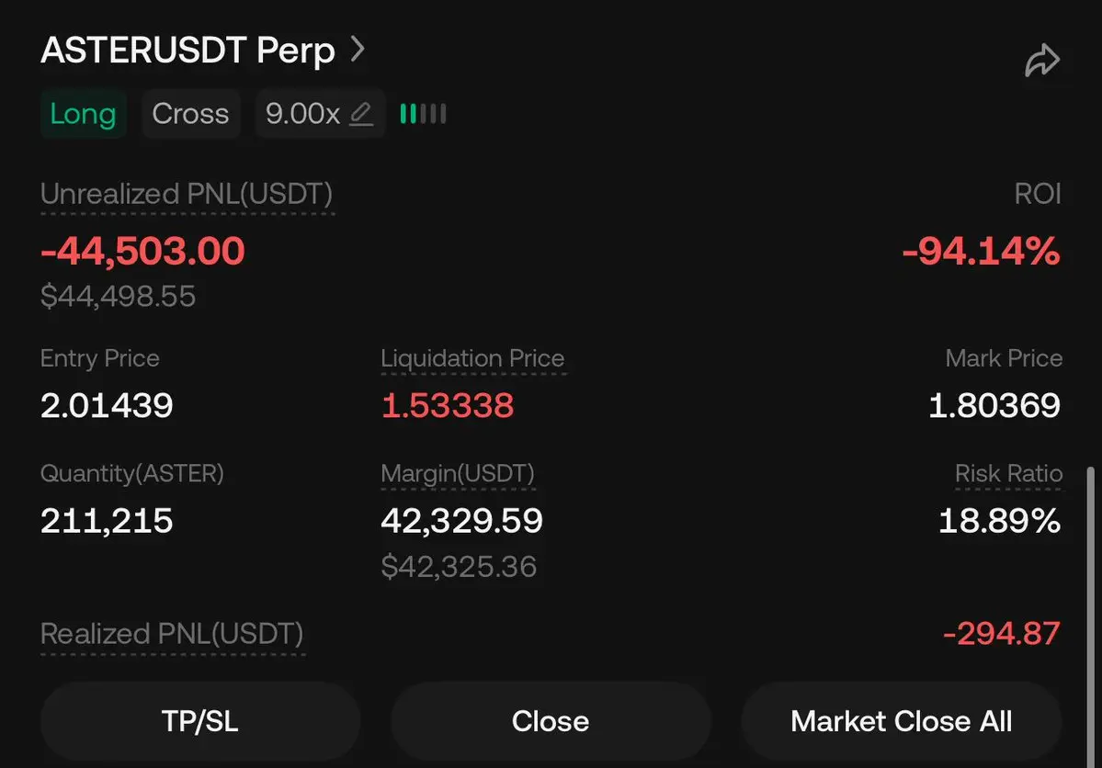Viewport: 1102px width, 768px height.
Task: Open the ASTERUSDT Perp pair title
Action: [187, 51]
